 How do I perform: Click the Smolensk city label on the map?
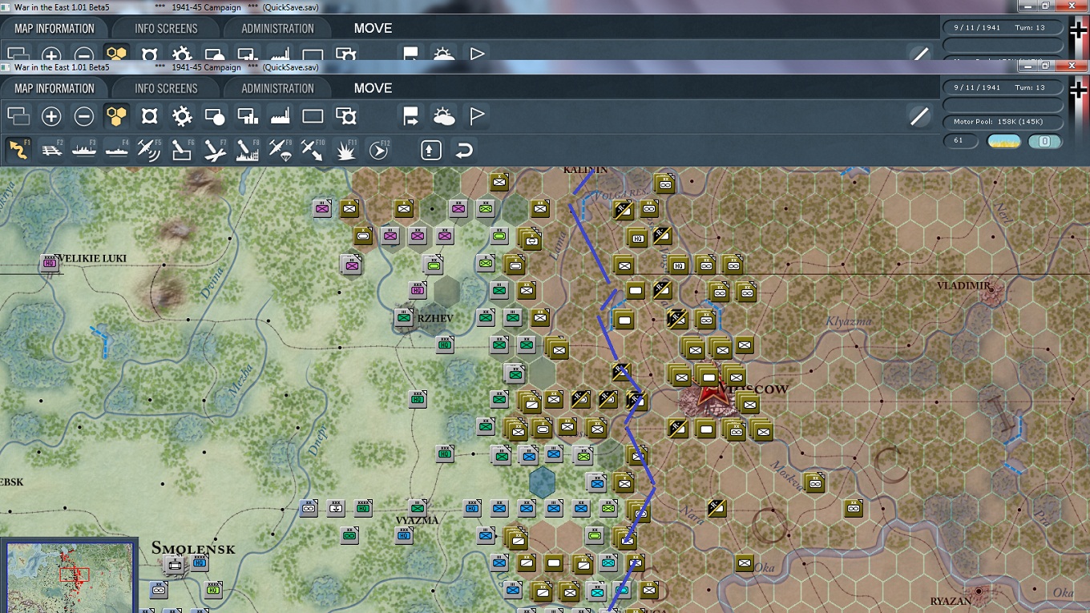pyautogui.click(x=193, y=548)
